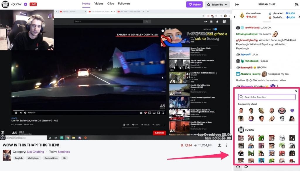Switch to the Videos tab
Image resolution: width=300 pixels, height=171 pixels.
point(99,4)
